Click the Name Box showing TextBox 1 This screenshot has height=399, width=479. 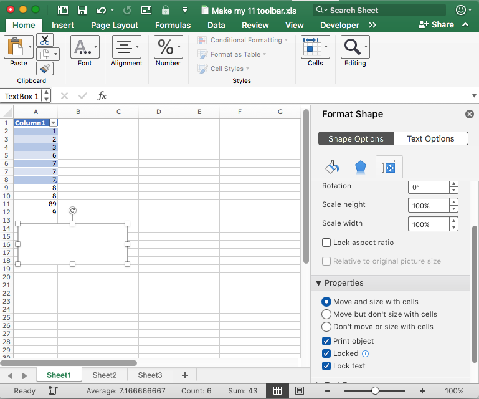[x=22, y=96]
